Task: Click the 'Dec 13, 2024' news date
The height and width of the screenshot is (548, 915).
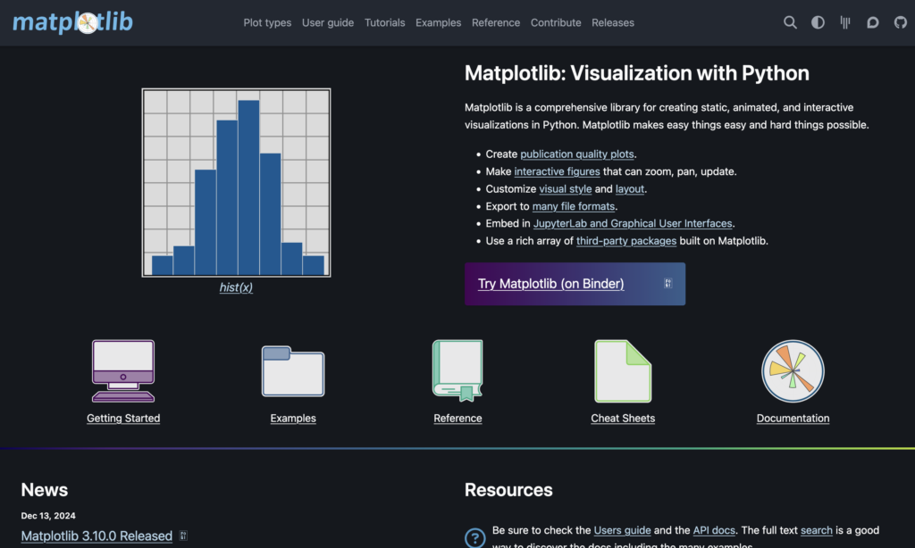Action: coord(48,515)
